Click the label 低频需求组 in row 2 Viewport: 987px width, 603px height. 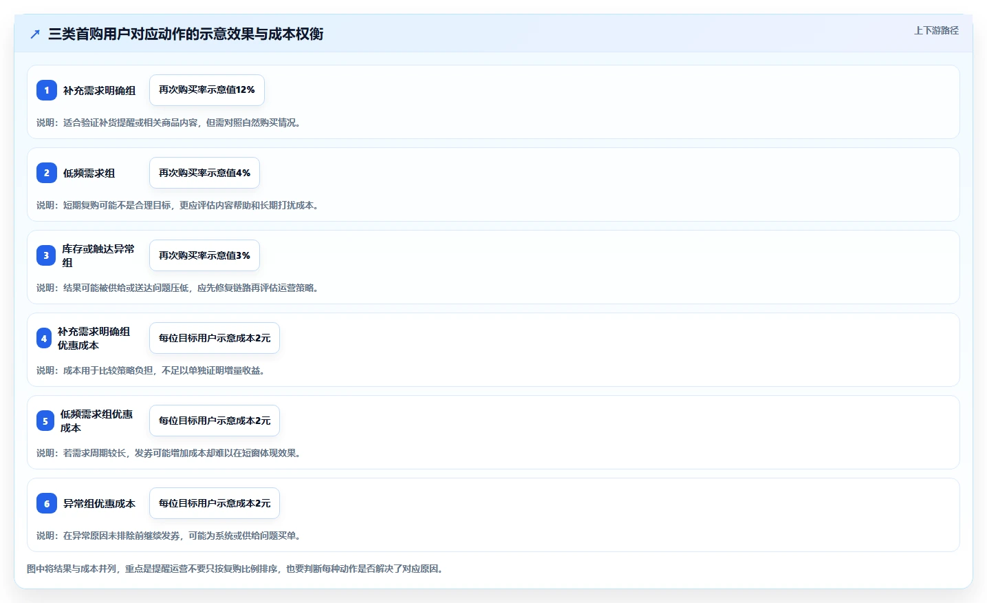coord(89,173)
